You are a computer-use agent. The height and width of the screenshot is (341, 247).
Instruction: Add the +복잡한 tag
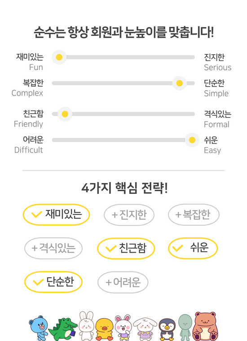[x=194, y=214]
